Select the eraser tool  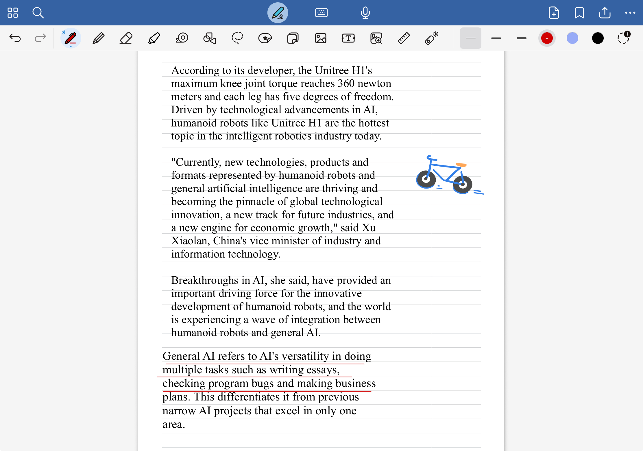pos(126,38)
